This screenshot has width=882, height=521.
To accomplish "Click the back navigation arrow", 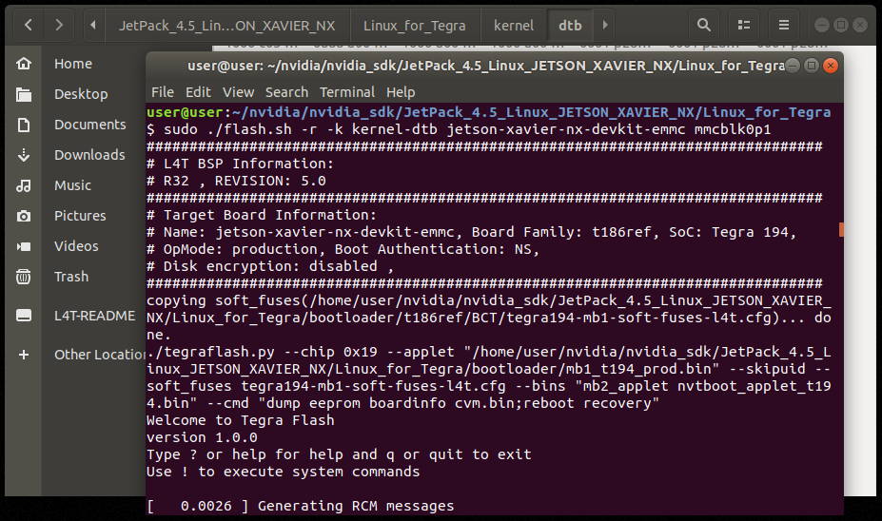I will (29, 26).
